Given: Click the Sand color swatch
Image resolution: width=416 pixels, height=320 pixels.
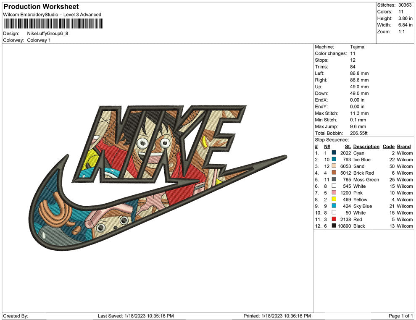Looking at the screenshot, I should coord(334,166).
